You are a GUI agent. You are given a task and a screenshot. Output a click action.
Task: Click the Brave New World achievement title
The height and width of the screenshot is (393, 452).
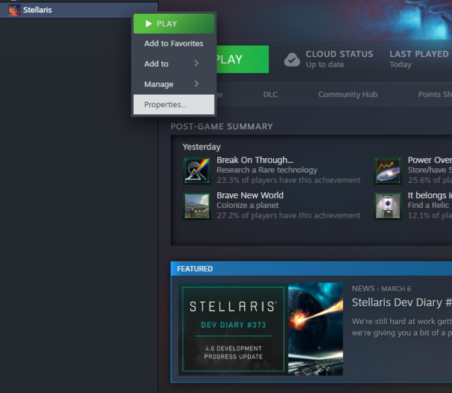(250, 195)
